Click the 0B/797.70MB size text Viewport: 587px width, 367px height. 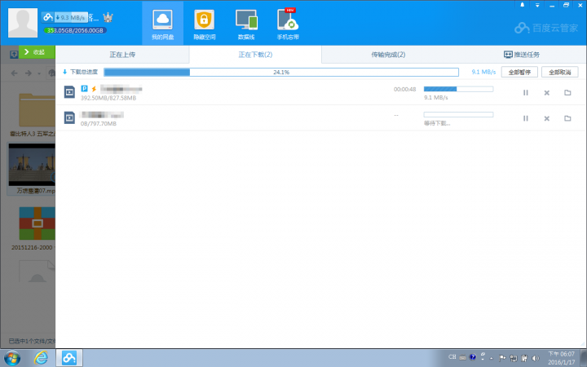click(98, 124)
